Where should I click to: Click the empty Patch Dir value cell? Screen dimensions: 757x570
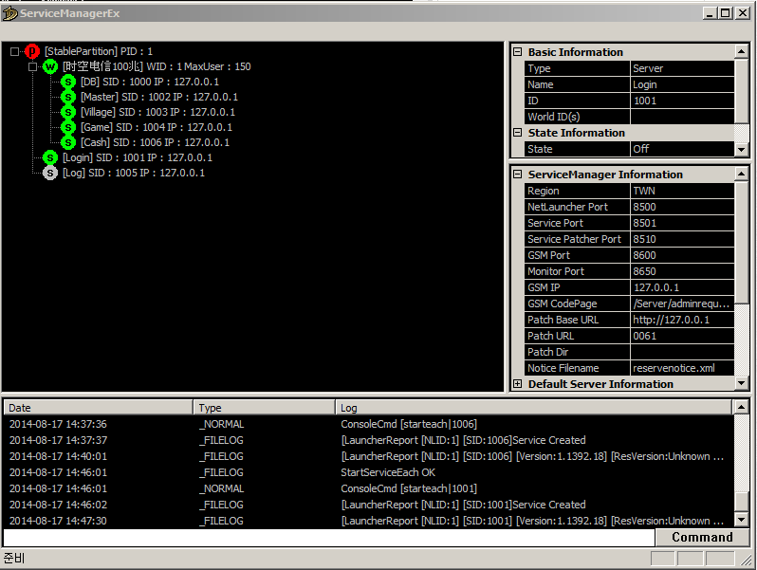tap(682, 352)
